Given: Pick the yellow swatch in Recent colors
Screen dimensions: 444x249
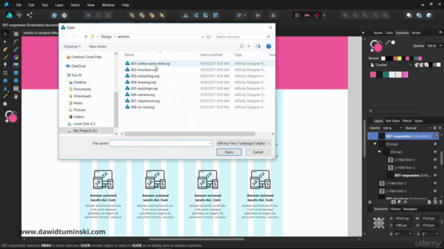Looking at the screenshot, I should coord(400,58).
